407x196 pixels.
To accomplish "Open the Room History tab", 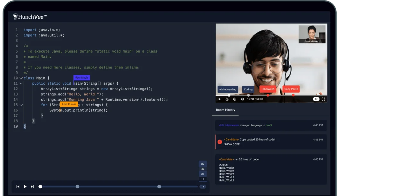I will (x=225, y=110).
